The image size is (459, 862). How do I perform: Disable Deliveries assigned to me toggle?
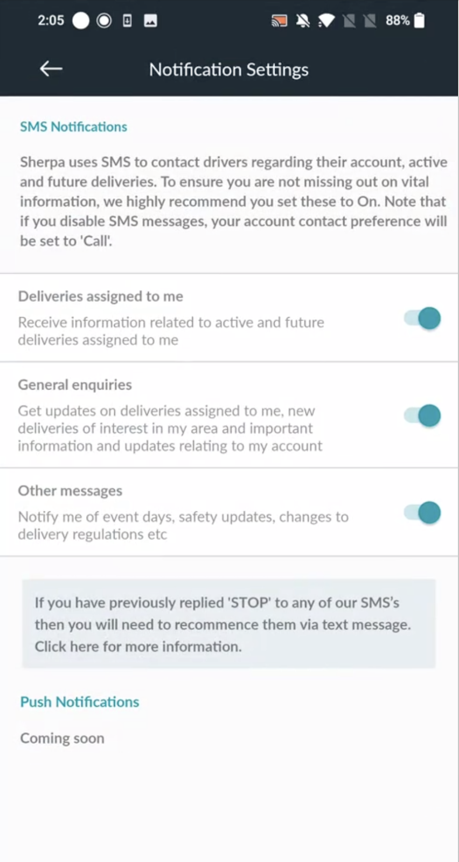tap(423, 318)
